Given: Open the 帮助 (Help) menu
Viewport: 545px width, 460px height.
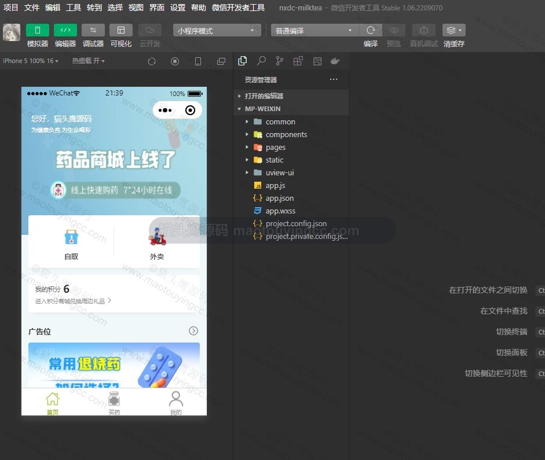Looking at the screenshot, I should tap(199, 8).
